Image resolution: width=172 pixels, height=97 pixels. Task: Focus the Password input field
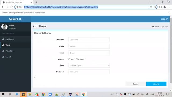89,72
